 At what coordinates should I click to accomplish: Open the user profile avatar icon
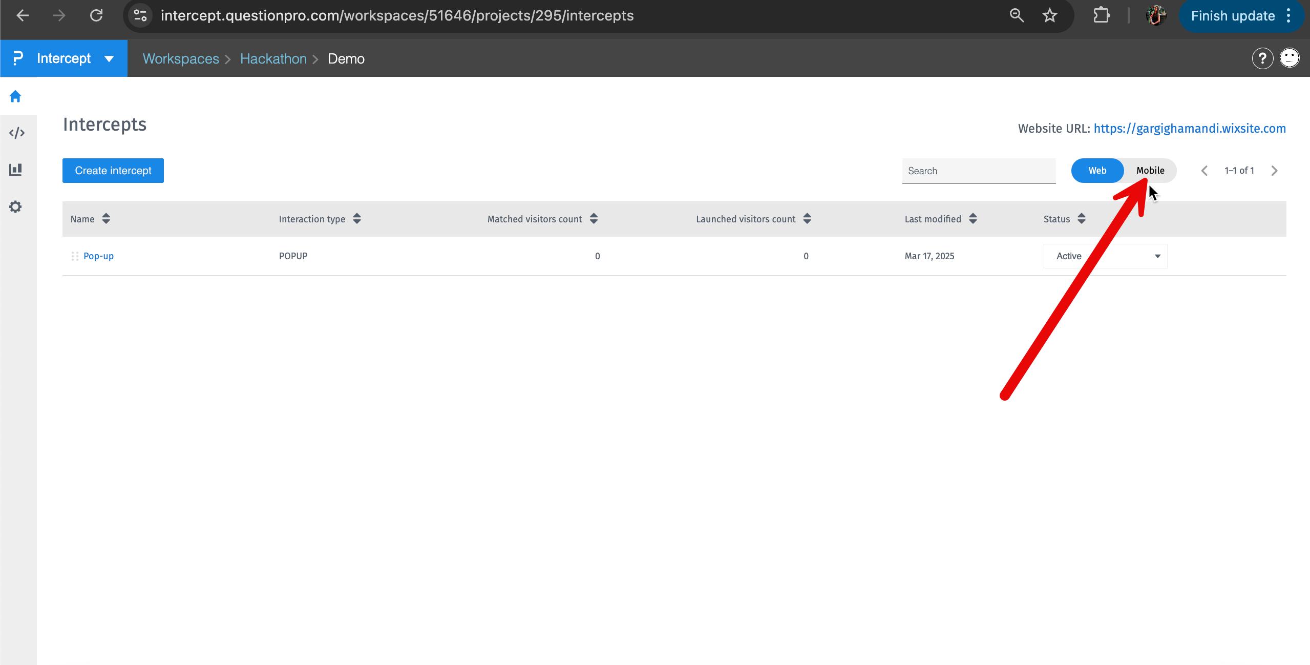(x=1290, y=58)
